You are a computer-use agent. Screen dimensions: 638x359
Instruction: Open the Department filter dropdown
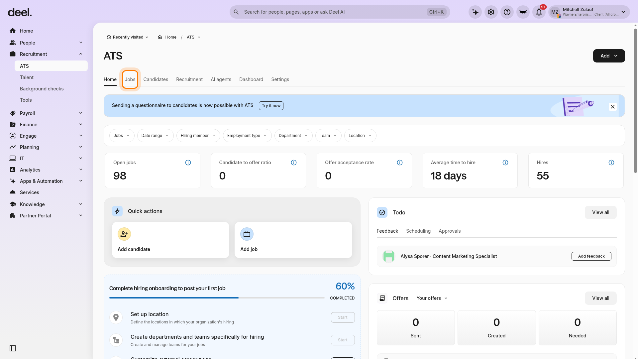point(293,136)
